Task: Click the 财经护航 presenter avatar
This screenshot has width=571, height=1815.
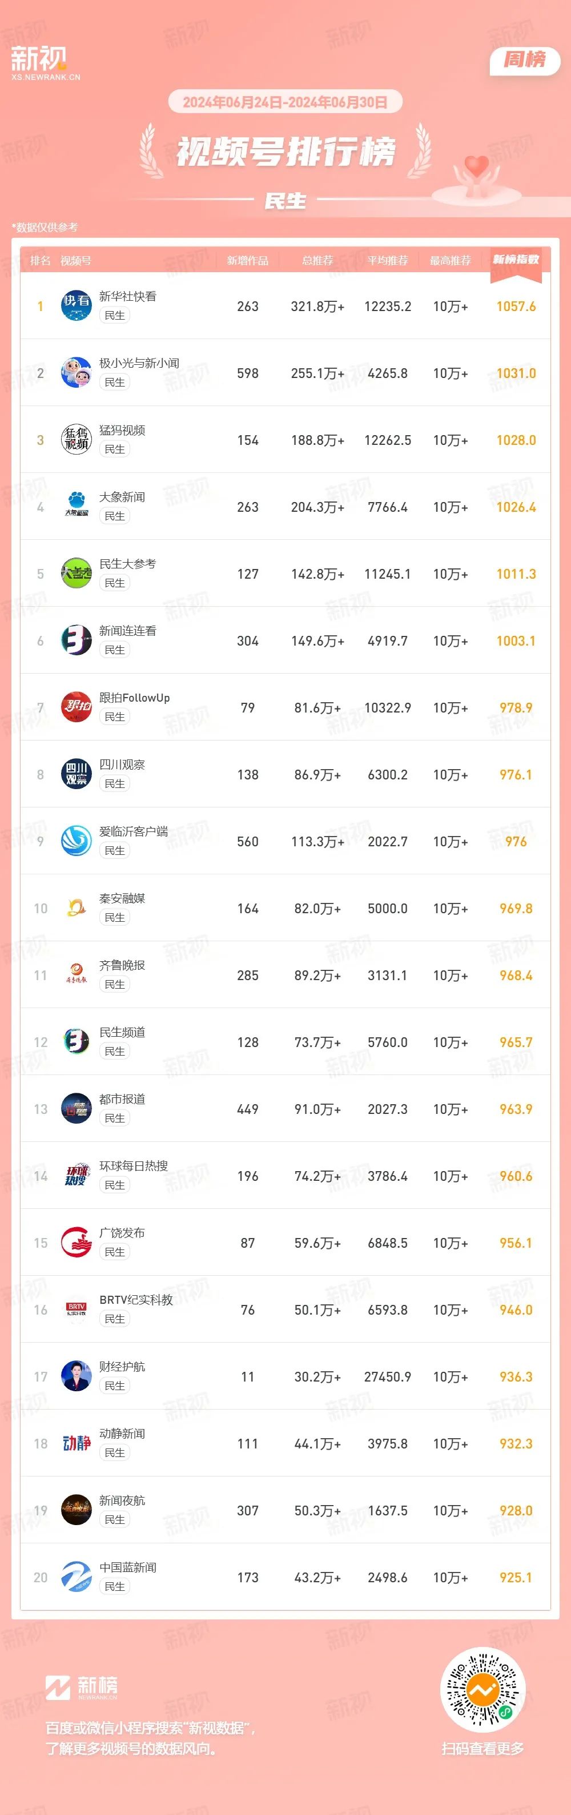Action: point(76,1376)
